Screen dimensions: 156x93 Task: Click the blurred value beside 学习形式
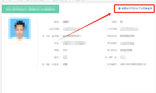(126, 50)
